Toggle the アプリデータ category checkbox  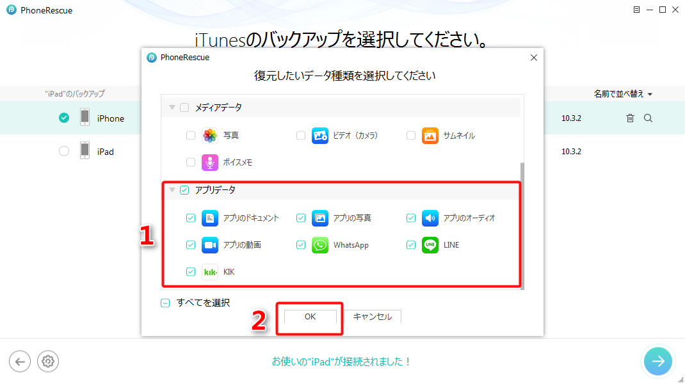click(184, 190)
